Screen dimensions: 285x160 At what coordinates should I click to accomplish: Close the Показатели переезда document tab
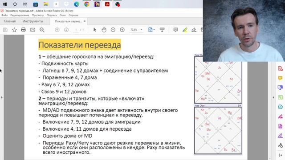(x=85, y=21)
